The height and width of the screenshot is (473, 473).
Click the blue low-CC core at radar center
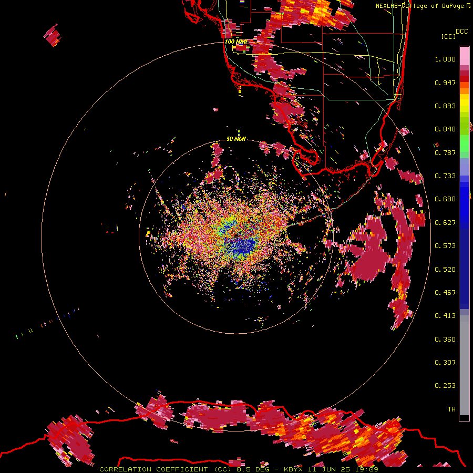click(243, 246)
